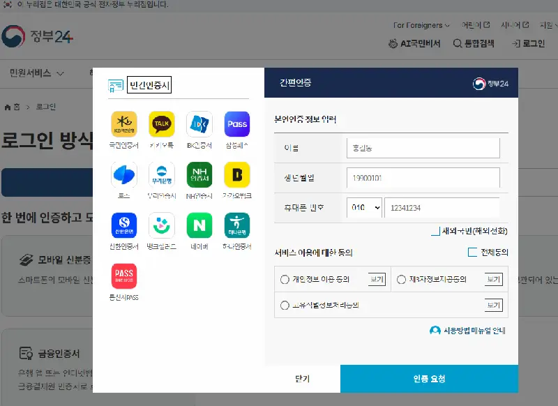Click the 민간인증서 certificate icon
The height and width of the screenshot is (406, 558).
116,85
